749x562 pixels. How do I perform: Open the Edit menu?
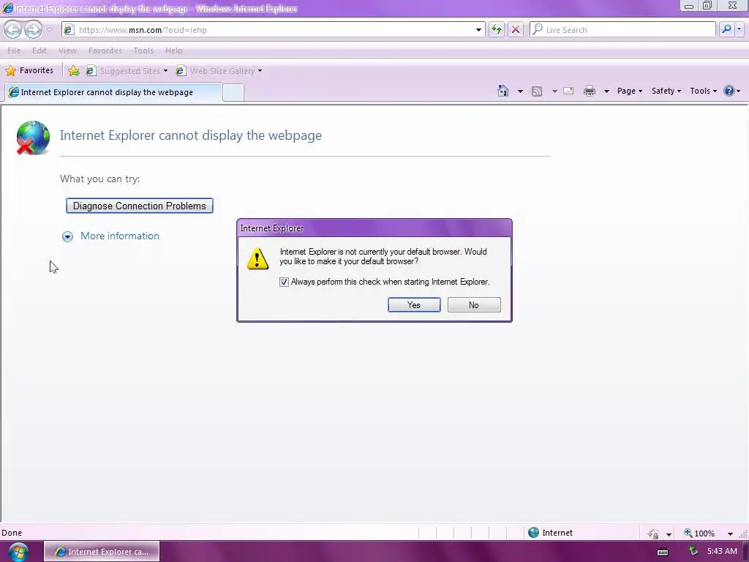point(39,50)
